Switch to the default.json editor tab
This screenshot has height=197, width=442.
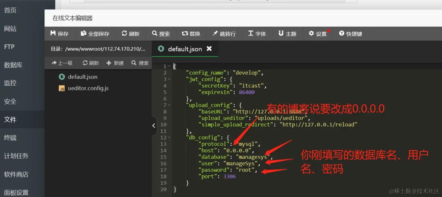[185, 49]
